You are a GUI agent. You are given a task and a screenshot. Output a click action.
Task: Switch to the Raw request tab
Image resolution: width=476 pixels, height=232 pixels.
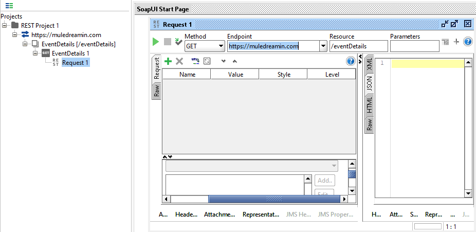click(x=157, y=91)
